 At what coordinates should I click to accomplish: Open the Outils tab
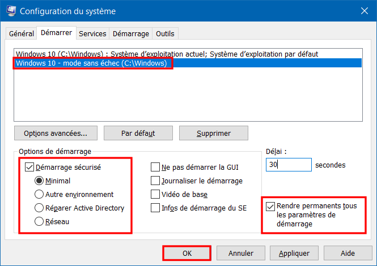165,33
